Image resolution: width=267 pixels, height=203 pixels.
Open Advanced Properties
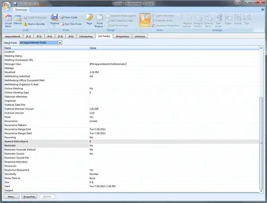click(165, 26)
